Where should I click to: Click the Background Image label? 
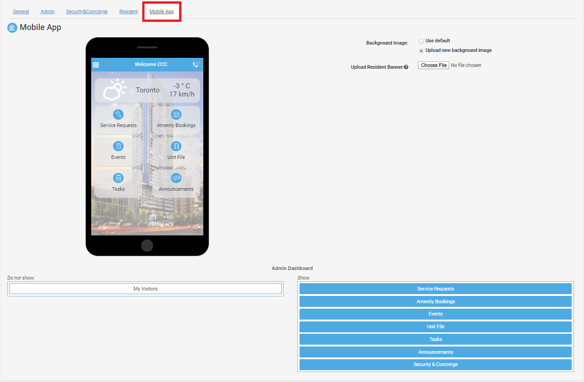click(387, 43)
